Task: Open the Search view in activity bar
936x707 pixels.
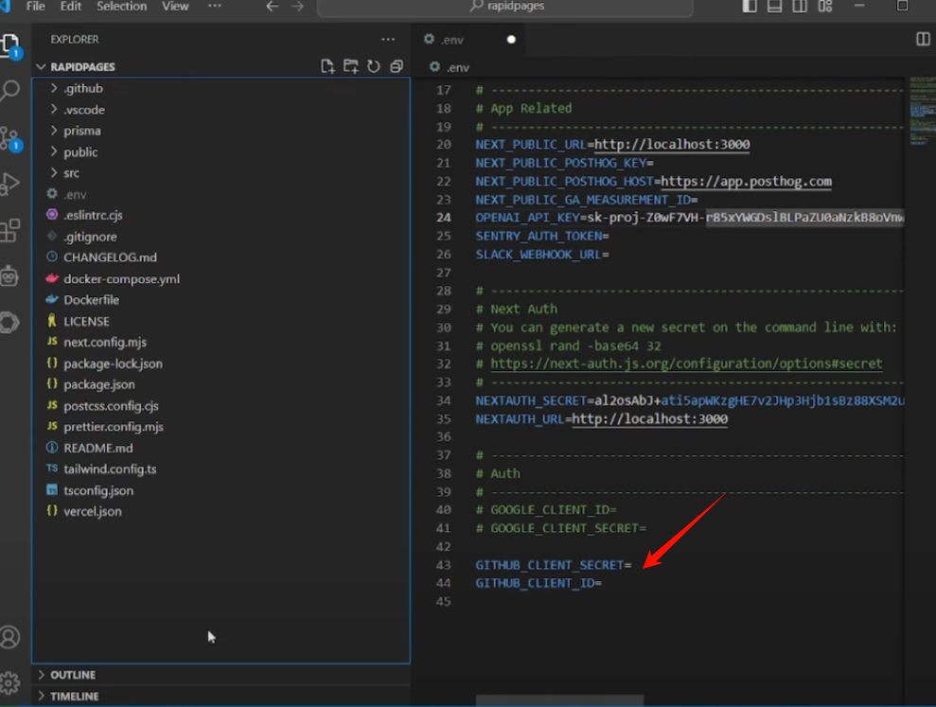Action: pos(10,91)
